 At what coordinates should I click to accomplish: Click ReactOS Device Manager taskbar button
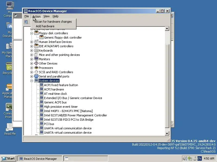coord(40,159)
